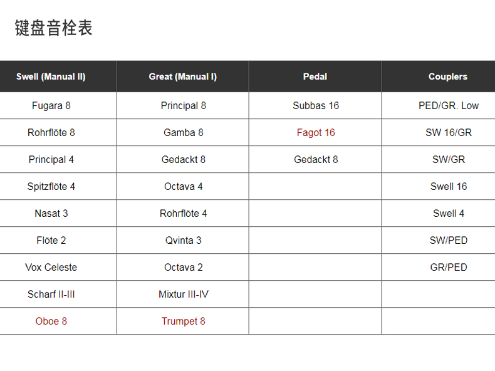The image size is (495, 371).
Task: Click the Spitzflöte 4 cell
Action: [51, 186]
